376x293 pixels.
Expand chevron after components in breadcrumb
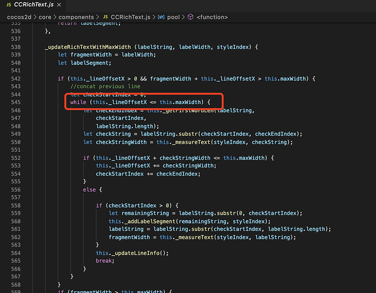(x=98, y=17)
